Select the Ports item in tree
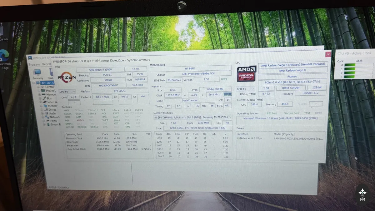Viewport: 375px width, 211px height. (x=53, y=121)
